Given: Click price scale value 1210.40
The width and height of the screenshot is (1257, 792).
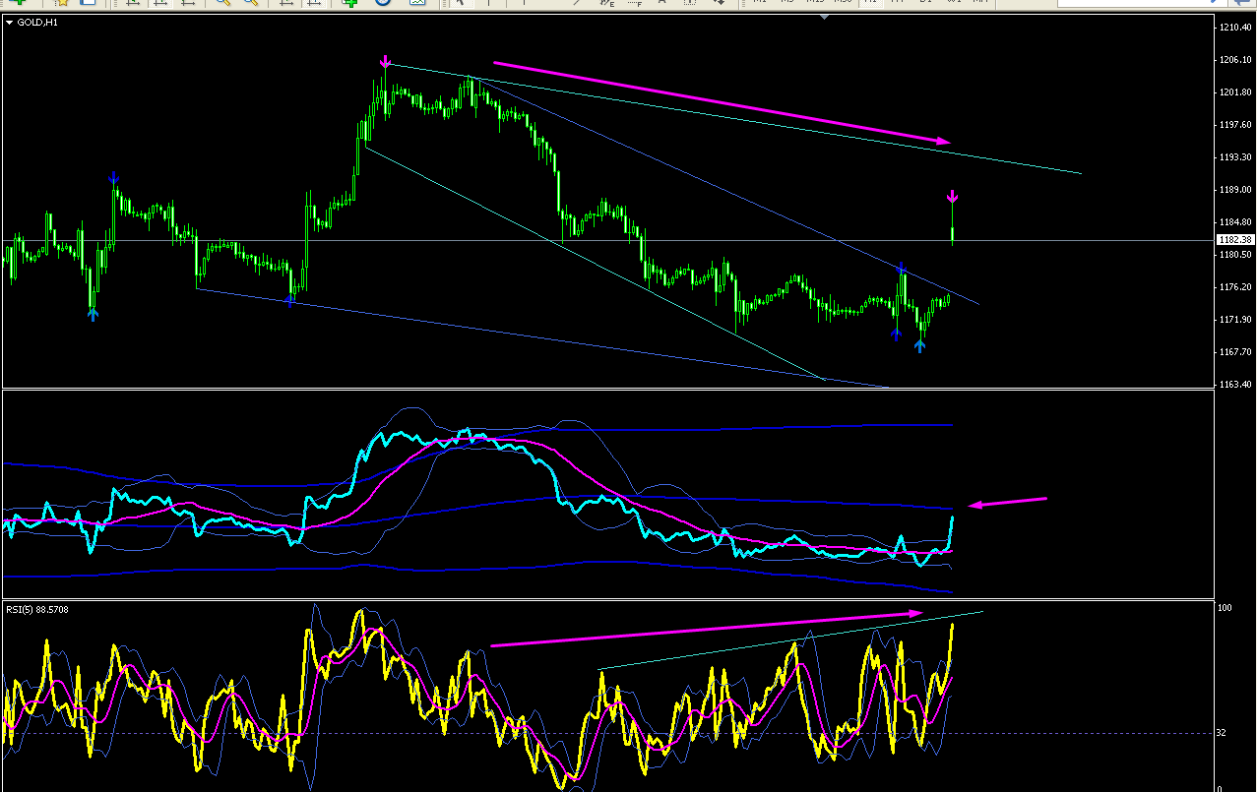Looking at the screenshot, I should 1233,27.
